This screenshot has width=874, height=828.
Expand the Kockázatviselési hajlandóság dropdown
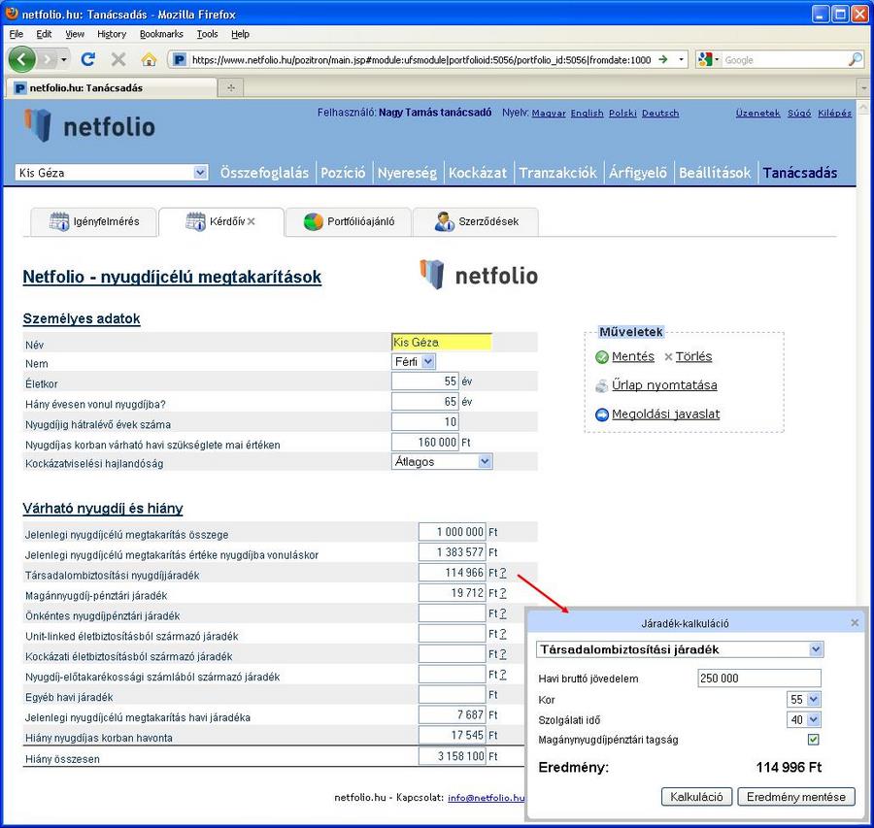(x=442, y=461)
